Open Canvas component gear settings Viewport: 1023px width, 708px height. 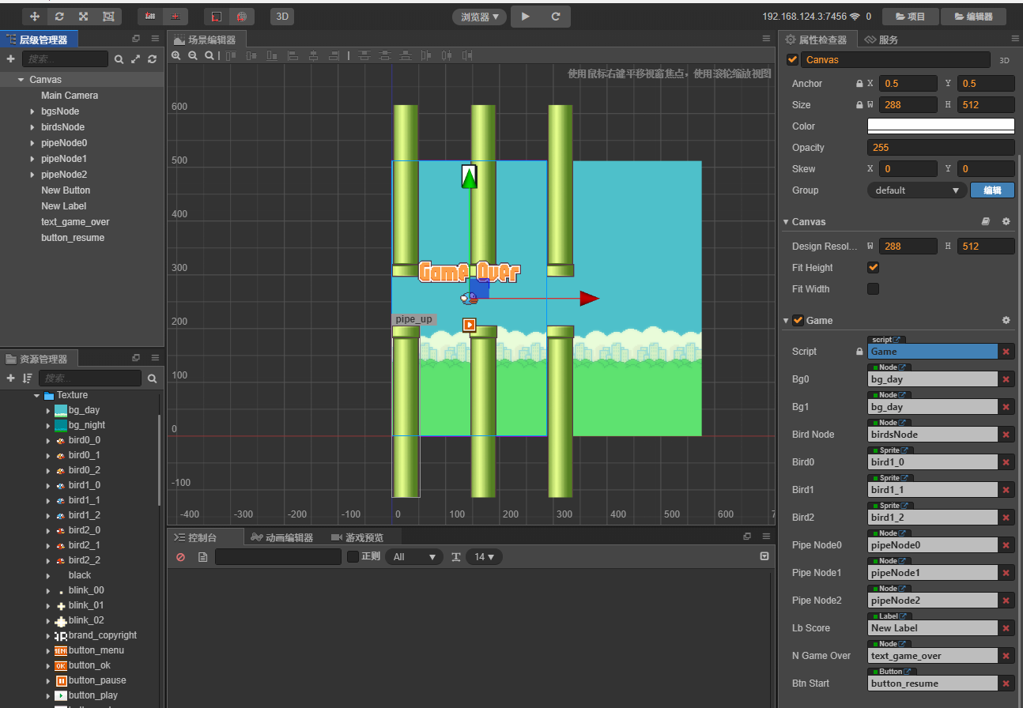coord(1006,222)
